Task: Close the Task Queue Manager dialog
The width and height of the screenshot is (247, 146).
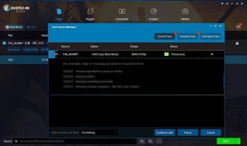Action: (221, 26)
